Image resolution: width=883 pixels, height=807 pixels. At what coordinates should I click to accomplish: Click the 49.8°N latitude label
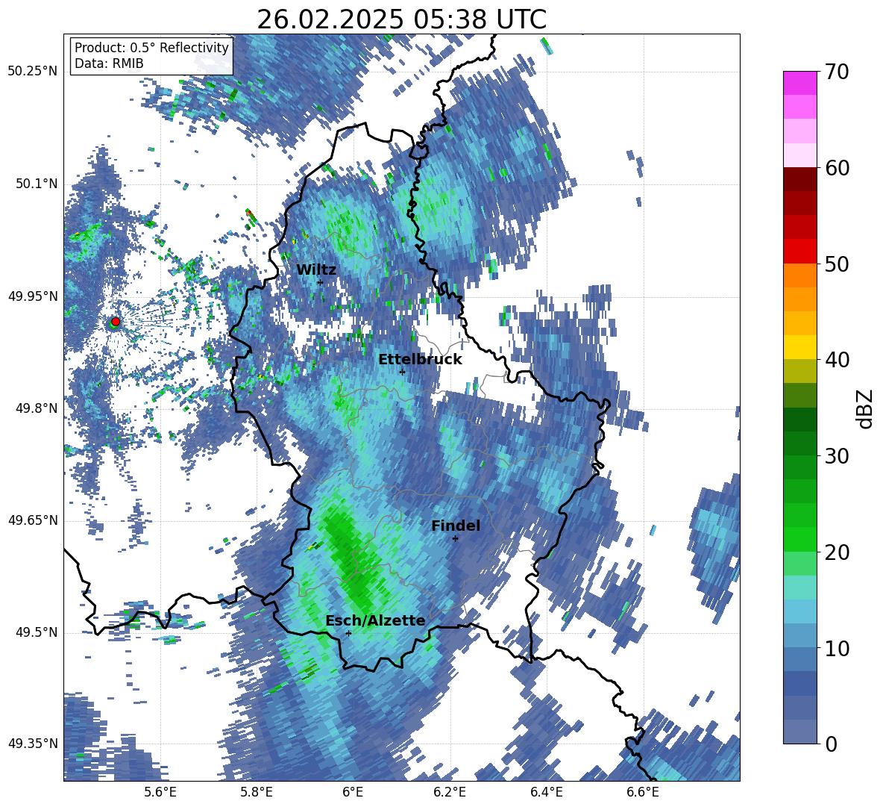[x=37, y=409]
